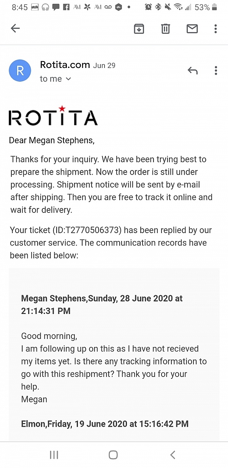Mark the email as unread with envelope icon
The height and width of the screenshot is (468, 228).
click(x=192, y=28)
